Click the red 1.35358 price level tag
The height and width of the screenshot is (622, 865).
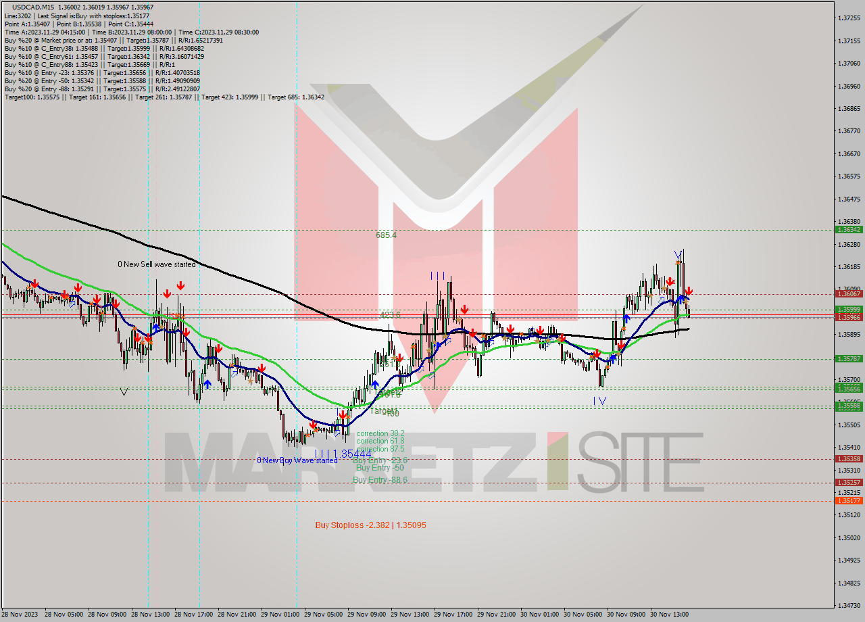pos(849,459)
